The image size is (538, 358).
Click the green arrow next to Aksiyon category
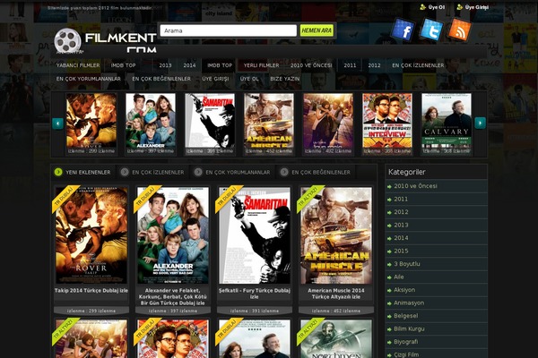(389, 291)
